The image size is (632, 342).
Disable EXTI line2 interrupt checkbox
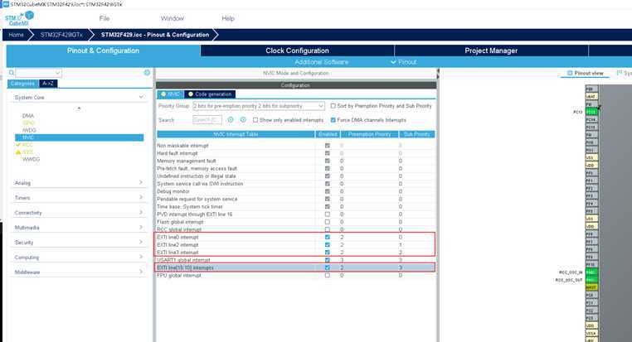tap(328, 244)
